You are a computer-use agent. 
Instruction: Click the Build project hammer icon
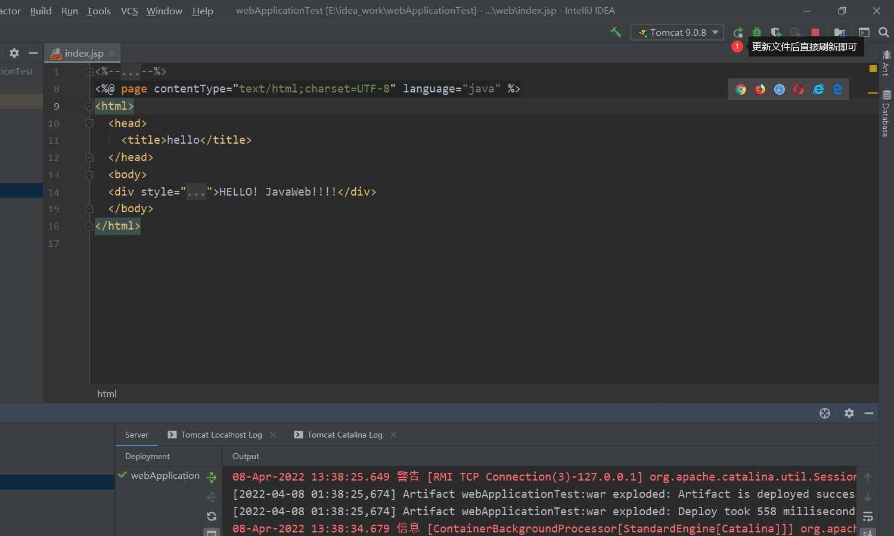pyautogui.click(x=616, y=32)
